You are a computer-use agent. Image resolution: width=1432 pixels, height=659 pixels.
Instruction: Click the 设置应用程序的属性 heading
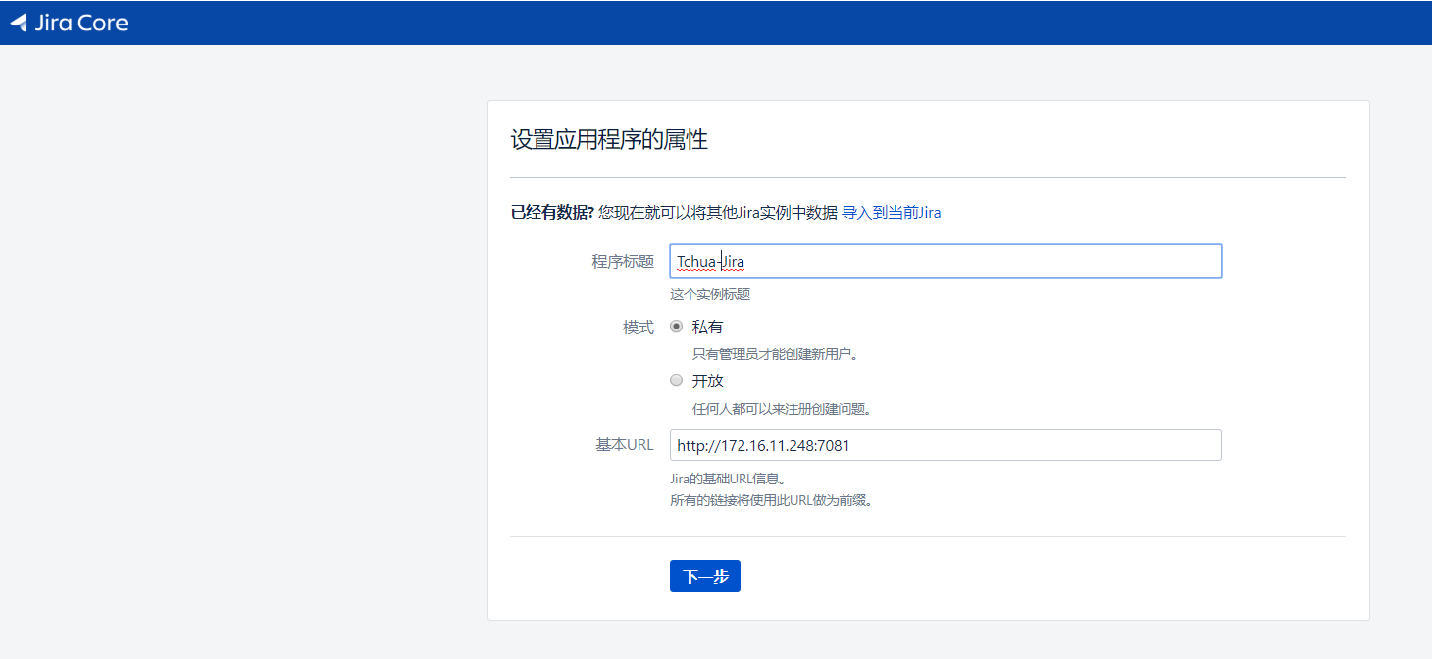(x=609, y=140)
